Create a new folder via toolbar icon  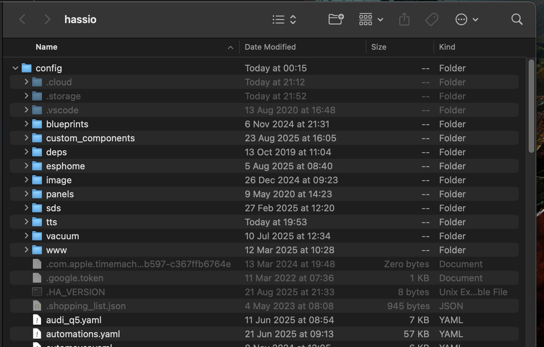(336, 19)
